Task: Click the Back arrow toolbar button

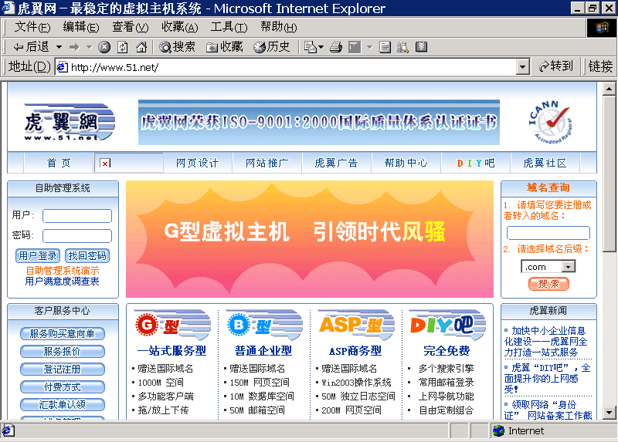Action: pyautogui.click(x=31, y=47)
